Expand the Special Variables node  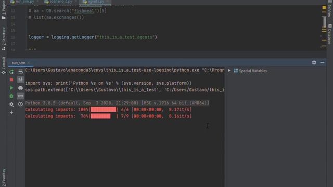pyautogui.click(x=229, y=71)
